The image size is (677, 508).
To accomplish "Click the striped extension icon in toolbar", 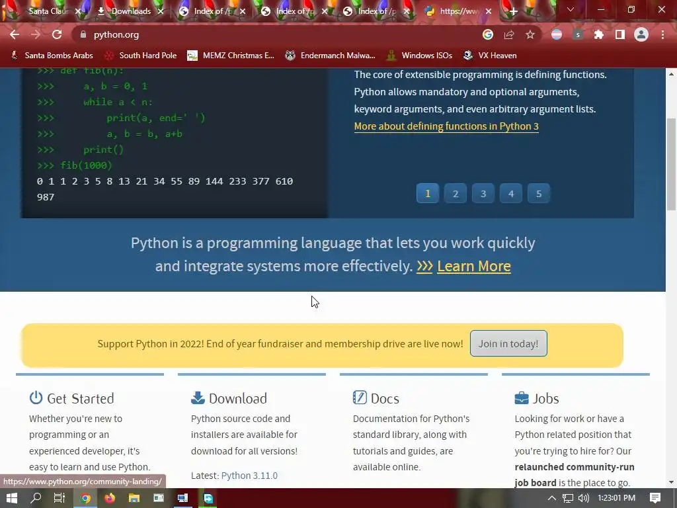I will pos(557,34).
